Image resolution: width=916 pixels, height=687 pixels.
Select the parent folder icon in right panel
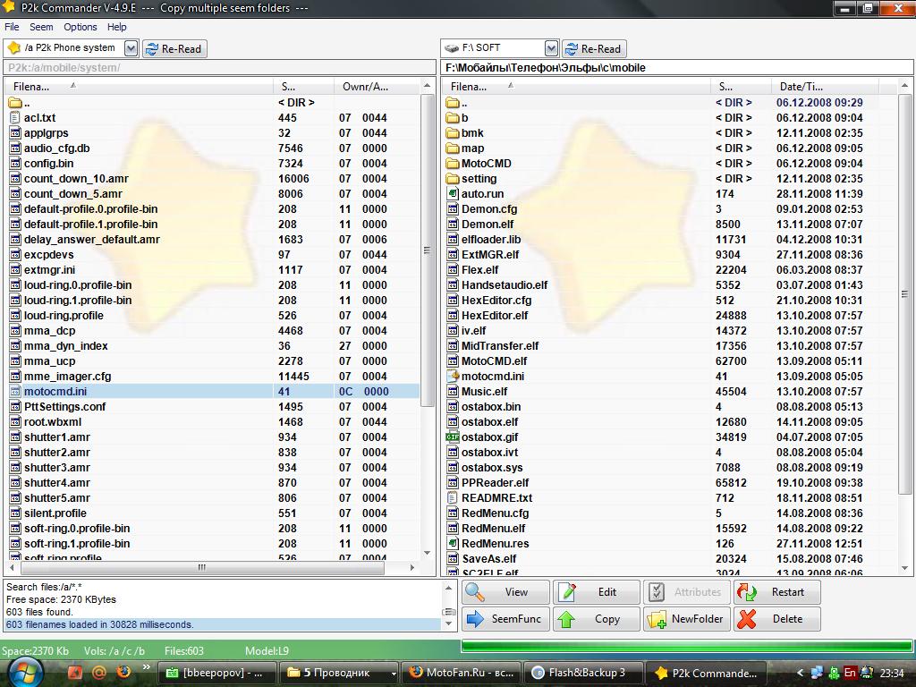pos(453,103)
